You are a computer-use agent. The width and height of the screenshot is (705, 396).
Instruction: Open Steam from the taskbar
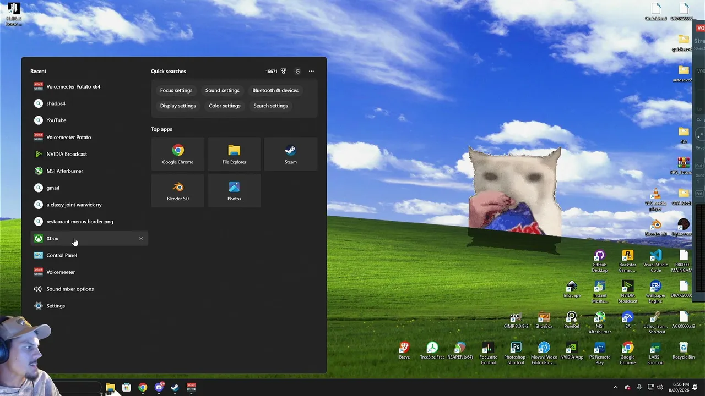tap(175, 388)
